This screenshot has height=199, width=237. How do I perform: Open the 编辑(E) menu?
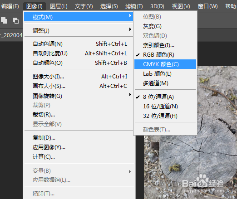pyautogui.click(x=10, y=6)
